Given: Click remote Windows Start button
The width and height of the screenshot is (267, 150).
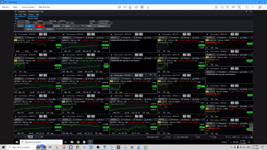Looking at the screenshot, I should [16, 142].
